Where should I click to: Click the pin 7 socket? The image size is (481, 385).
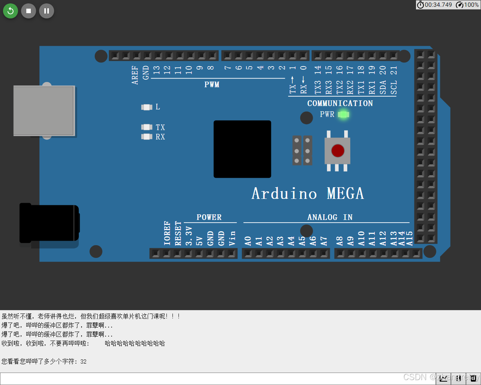tap(228, 56)
